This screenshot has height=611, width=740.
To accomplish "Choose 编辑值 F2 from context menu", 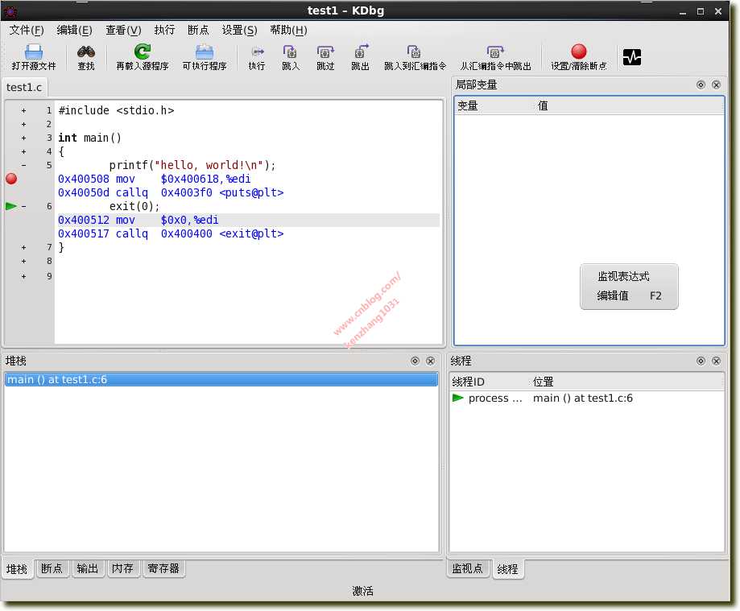I will 629,295.
